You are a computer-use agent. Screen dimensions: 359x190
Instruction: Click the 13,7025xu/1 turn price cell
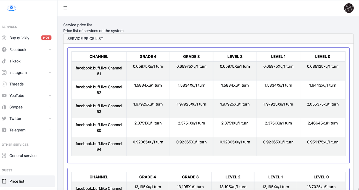click(x=321, y=186)
